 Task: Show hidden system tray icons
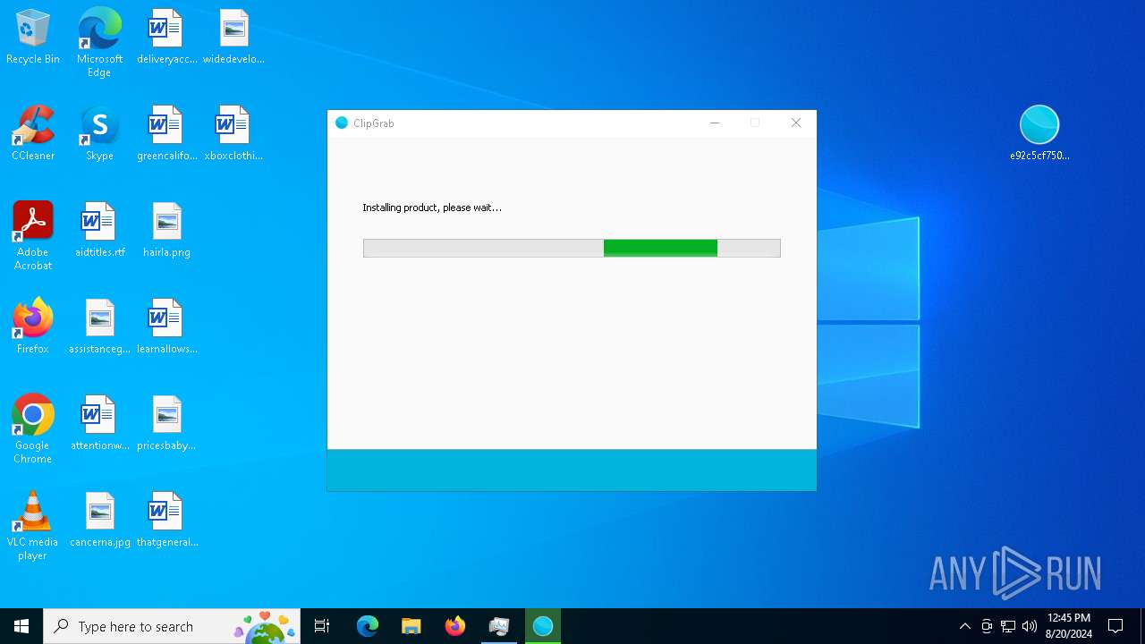click(x=965, y=626)
